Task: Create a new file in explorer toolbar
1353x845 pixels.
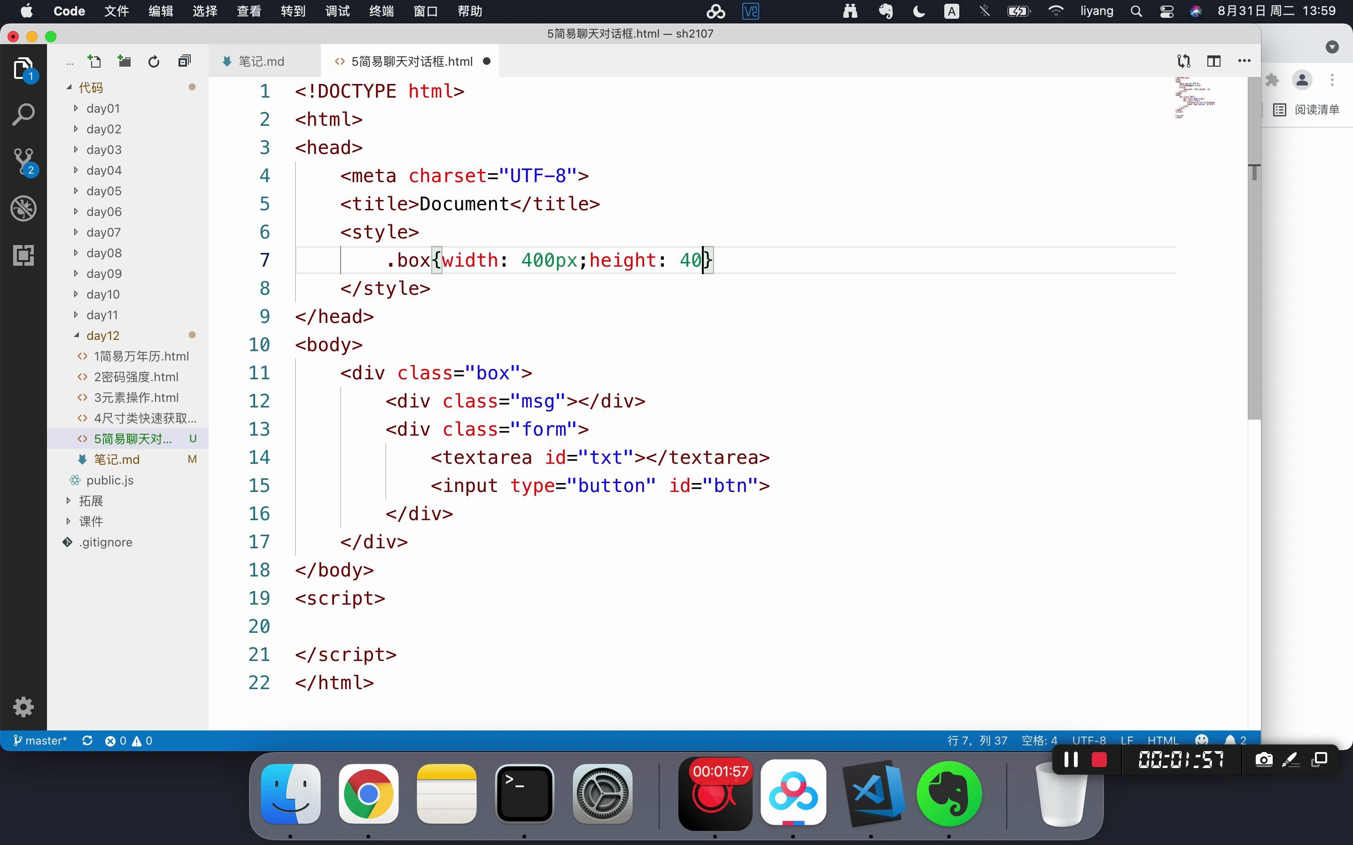Action: [x=94, y=61]
